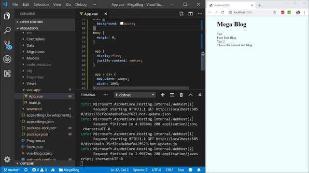Expand the Models folder
This screenshot has height=173, width=309.
(x=32, y=58)
